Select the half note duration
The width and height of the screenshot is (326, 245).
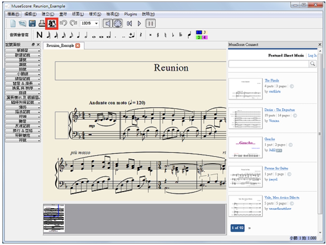pos(86,35)
